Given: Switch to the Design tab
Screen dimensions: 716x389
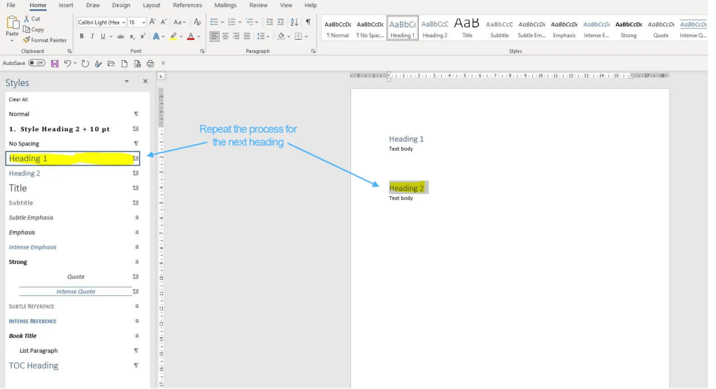Looking at the screenshot, I should (121, 5).
